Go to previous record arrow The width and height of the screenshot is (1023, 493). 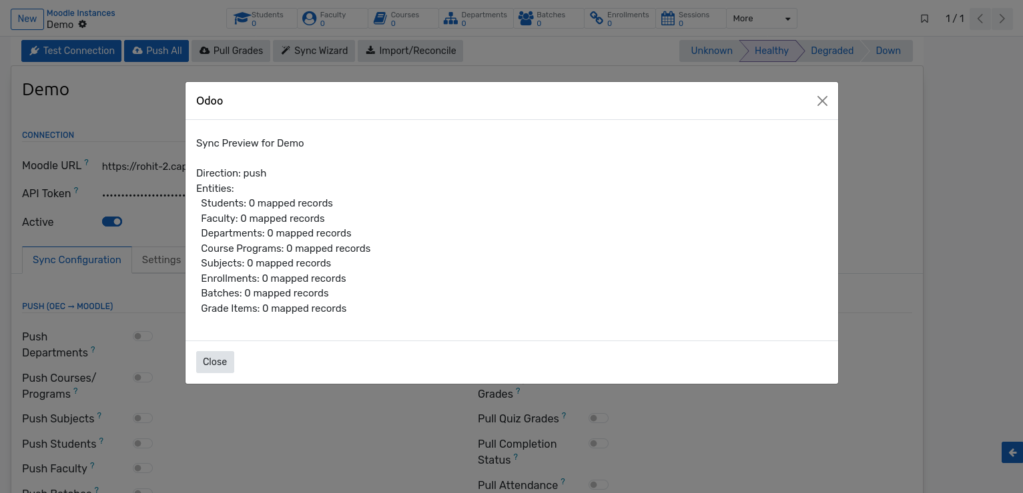pyautogui.click(x=980, y=19)
